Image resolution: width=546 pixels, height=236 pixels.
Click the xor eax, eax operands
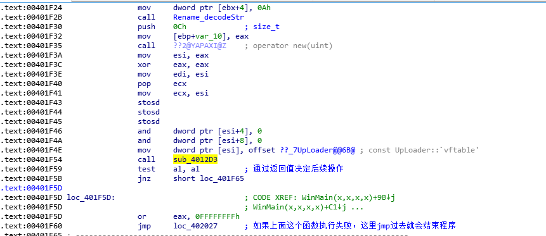click(x=191, y=65)
